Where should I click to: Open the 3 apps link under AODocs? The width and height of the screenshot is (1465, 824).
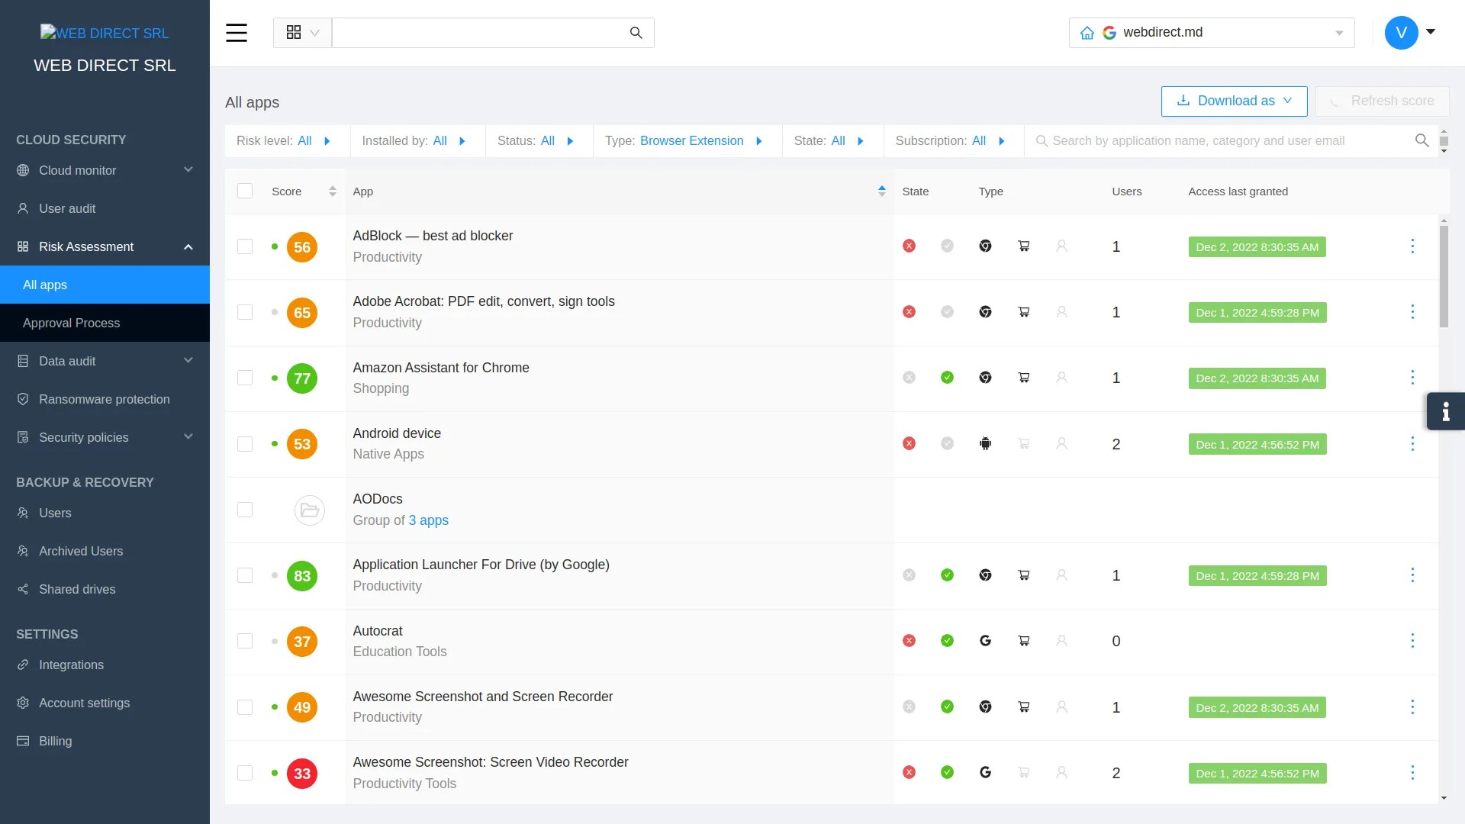click(x=428, y=520)
